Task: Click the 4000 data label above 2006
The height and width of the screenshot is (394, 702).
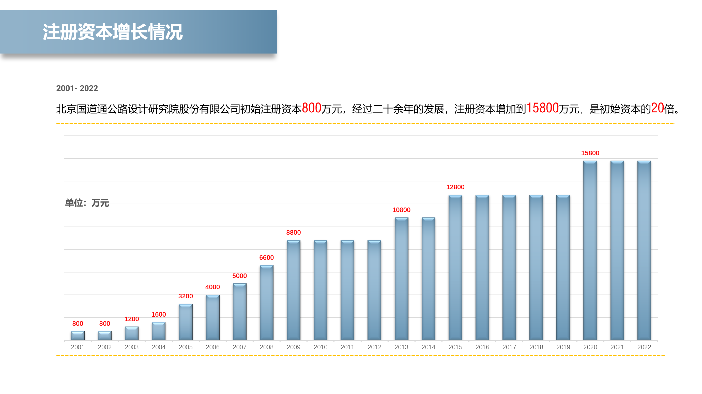Action: pos(212,287)
